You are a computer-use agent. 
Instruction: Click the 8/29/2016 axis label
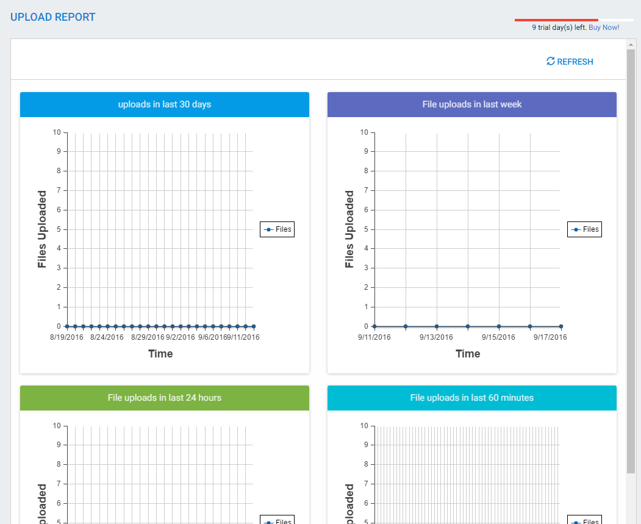[148, 337]
